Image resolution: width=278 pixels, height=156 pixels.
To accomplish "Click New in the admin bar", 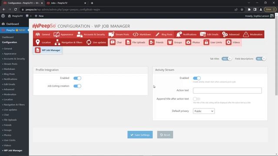I will (x=39, y=16).
